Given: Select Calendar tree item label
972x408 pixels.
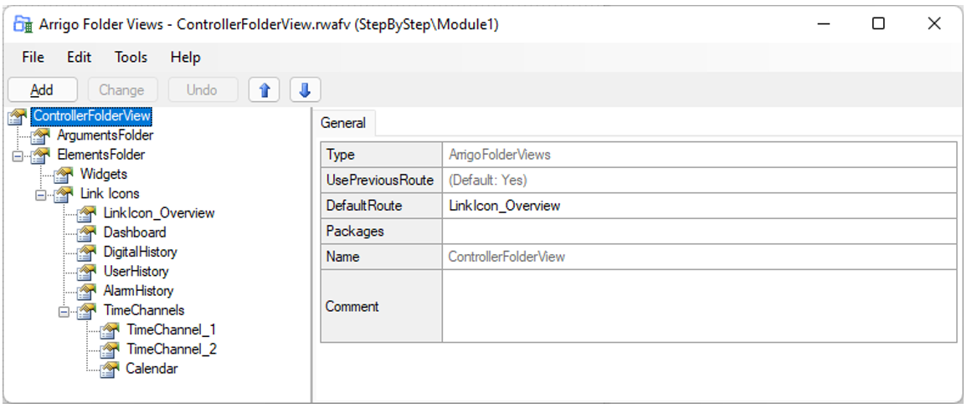Looking at the screenshot, I should 152,369.
